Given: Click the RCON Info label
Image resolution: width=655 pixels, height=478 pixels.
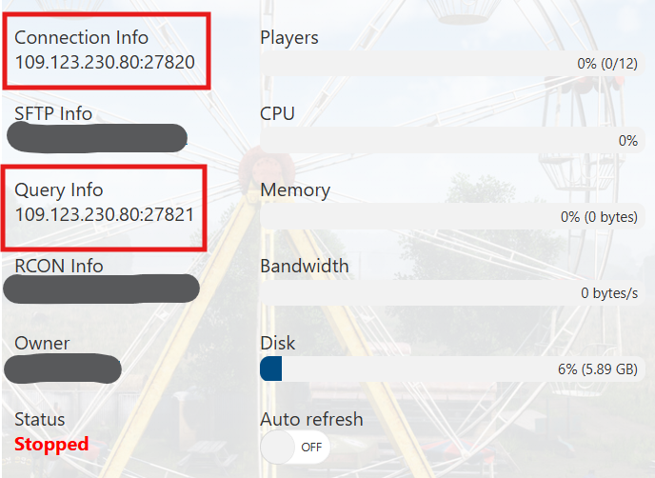Looking at the screenshot, I should (x=59, y=267).
